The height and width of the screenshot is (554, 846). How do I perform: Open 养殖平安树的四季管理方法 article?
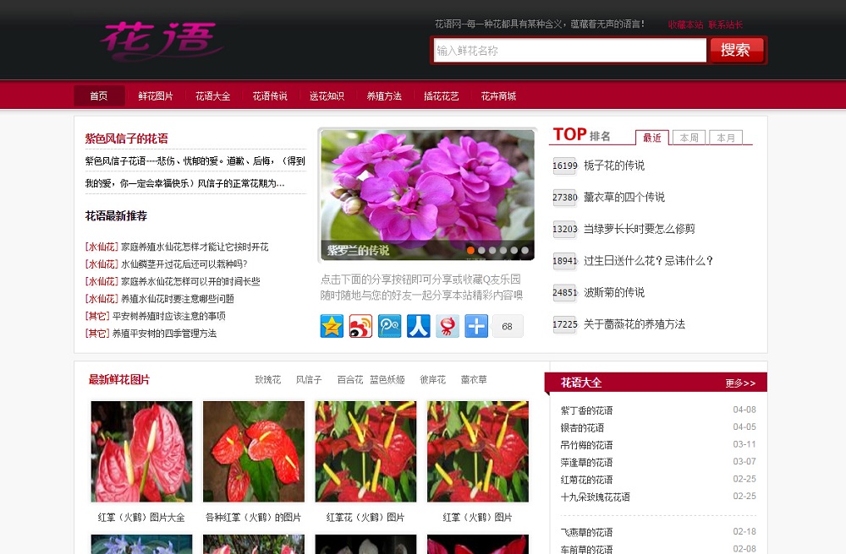pyautogui.click(x=165, y=334)
